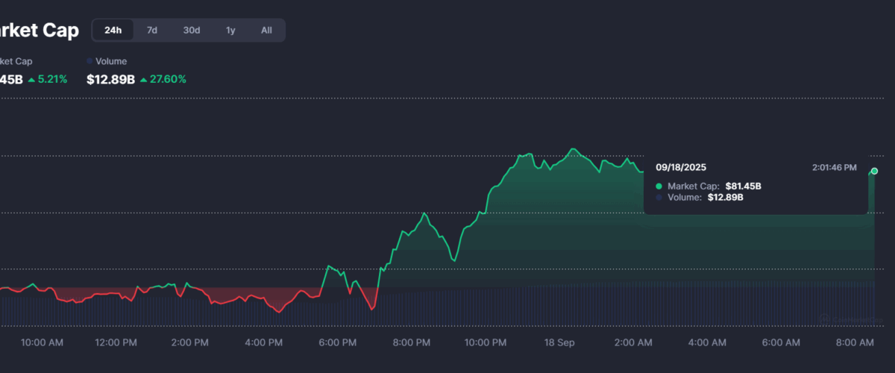Click the 18 Sep axis label
This screenshot has width=895, height=373.
pyautogui.click(x=559, y=342)
